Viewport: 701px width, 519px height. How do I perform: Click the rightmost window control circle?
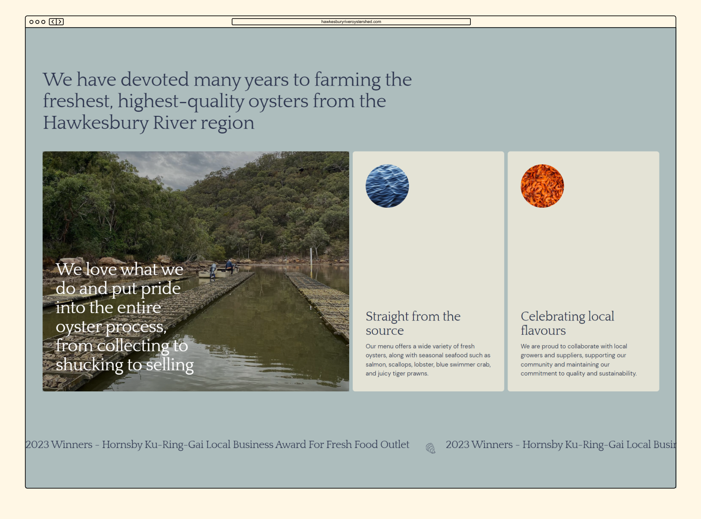tap(43, 22)
